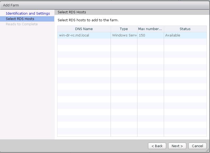Click the Add Farm title bar

pyautogui.click(x=105, y=5)
